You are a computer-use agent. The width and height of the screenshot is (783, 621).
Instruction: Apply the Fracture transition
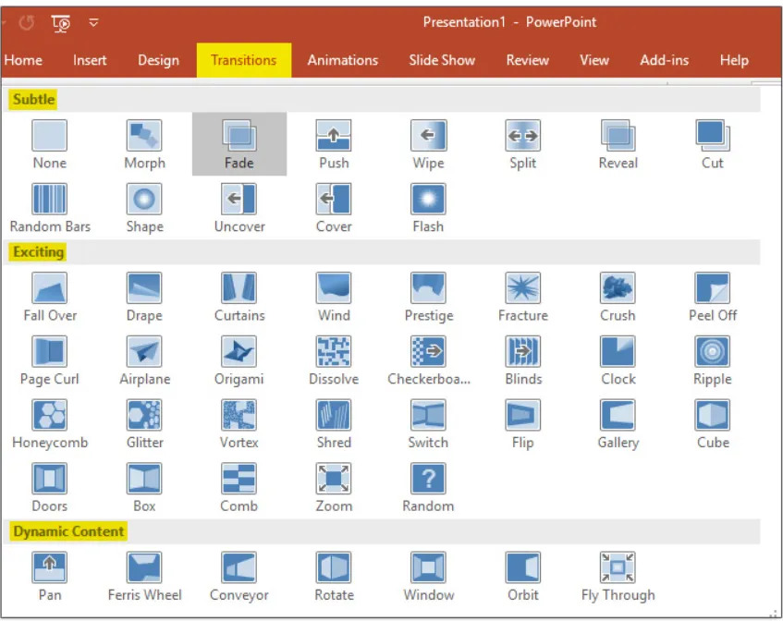click(523, 289)
